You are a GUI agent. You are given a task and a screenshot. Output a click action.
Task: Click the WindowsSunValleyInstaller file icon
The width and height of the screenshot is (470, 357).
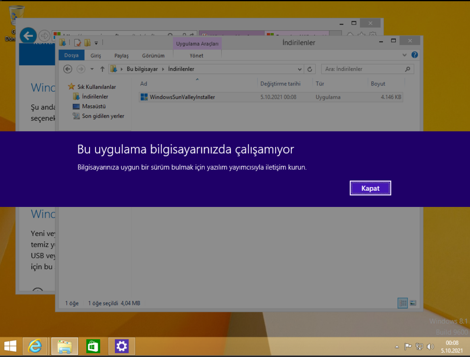(x=144, y=97)
